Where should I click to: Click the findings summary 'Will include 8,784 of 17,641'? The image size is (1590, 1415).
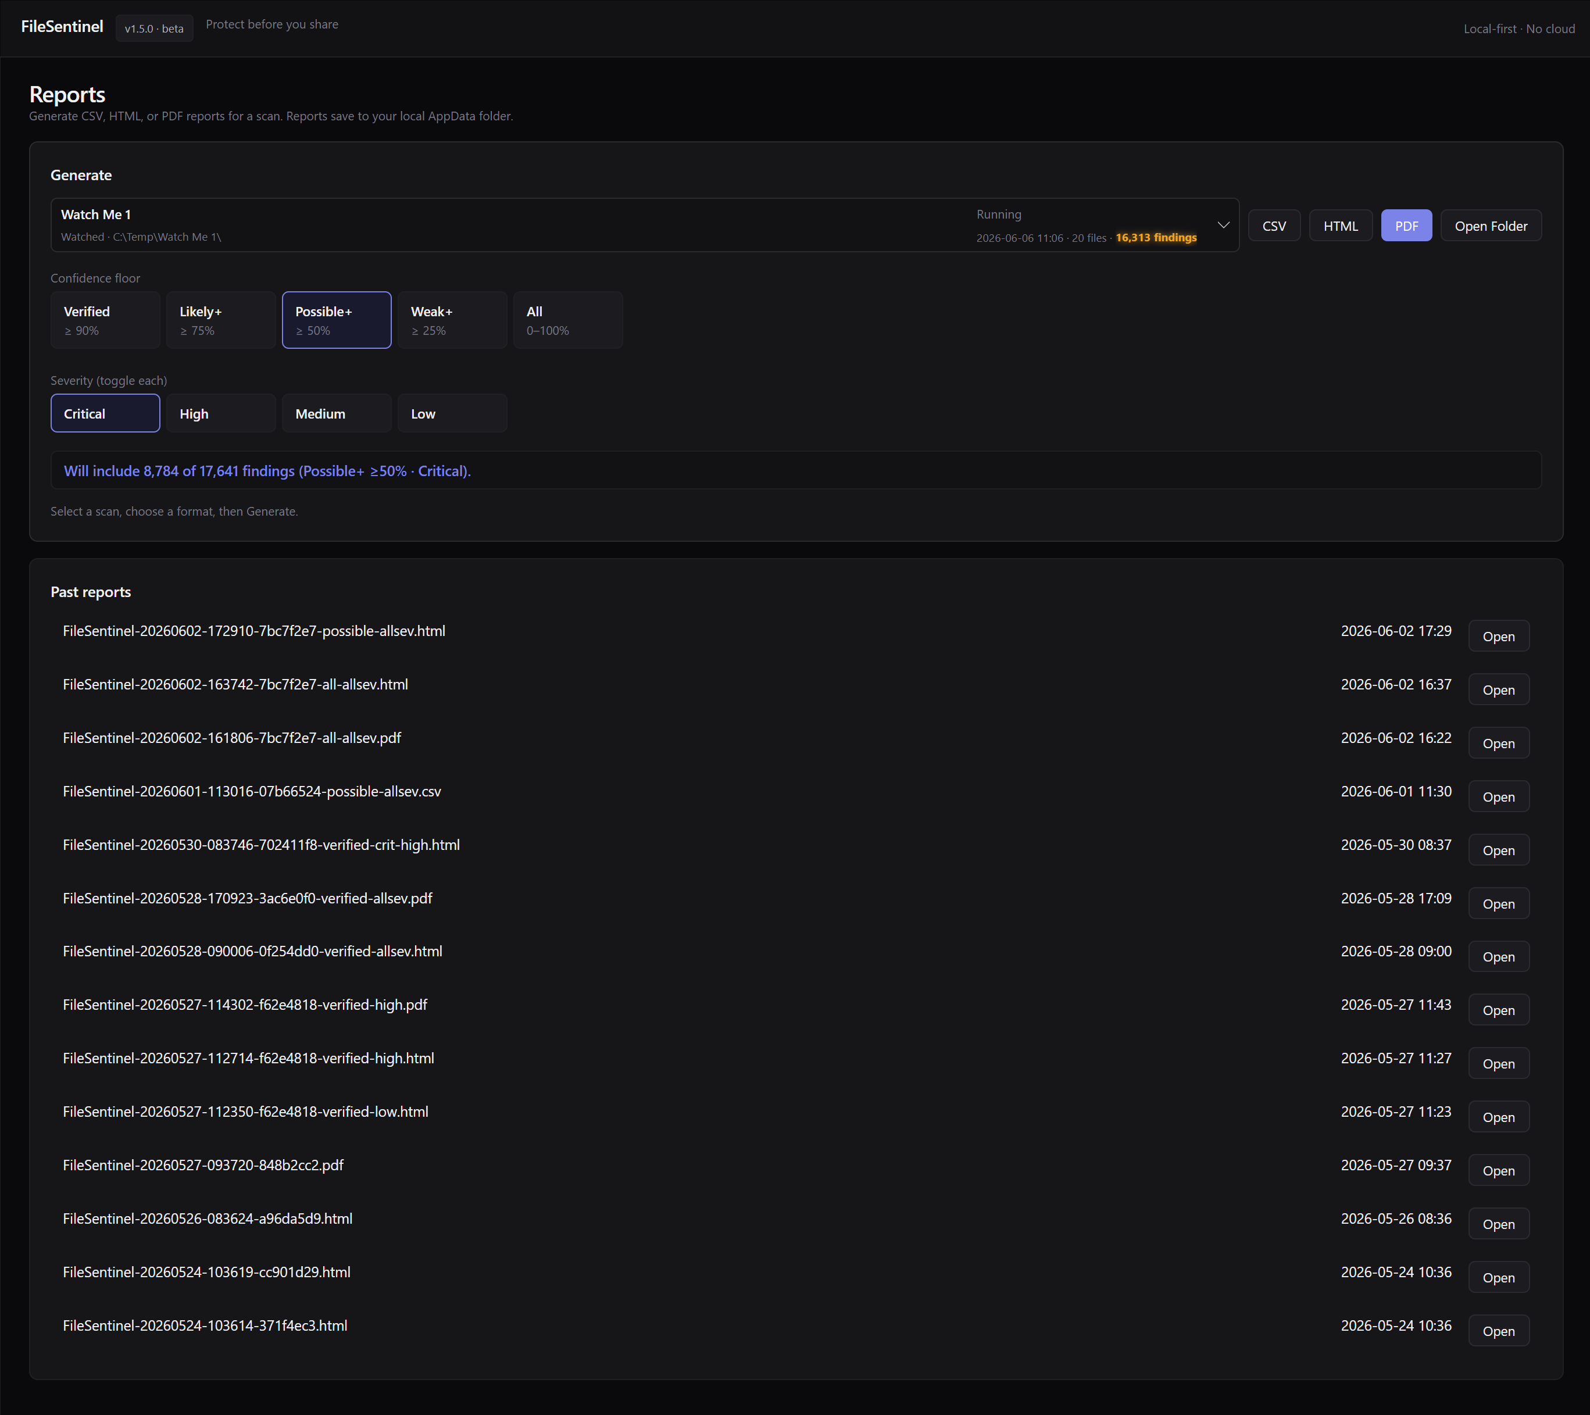[x=267, y=471]
